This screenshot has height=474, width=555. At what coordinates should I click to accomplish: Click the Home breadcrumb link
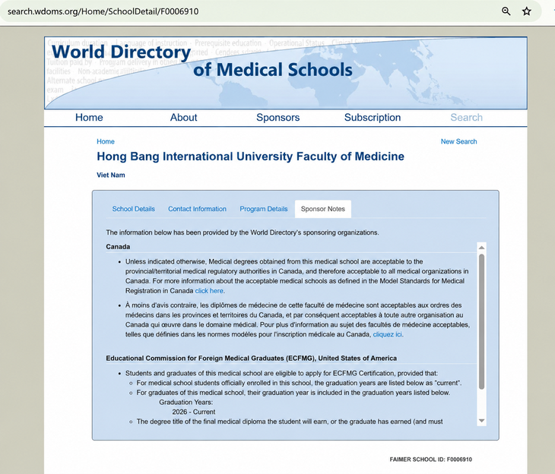coord(106,141)
